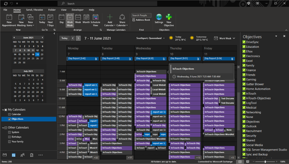
Task: Open more navigation options ellipsis
Action: pos(41,155)
